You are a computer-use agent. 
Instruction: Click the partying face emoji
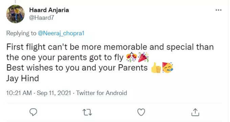pos(167,67)
